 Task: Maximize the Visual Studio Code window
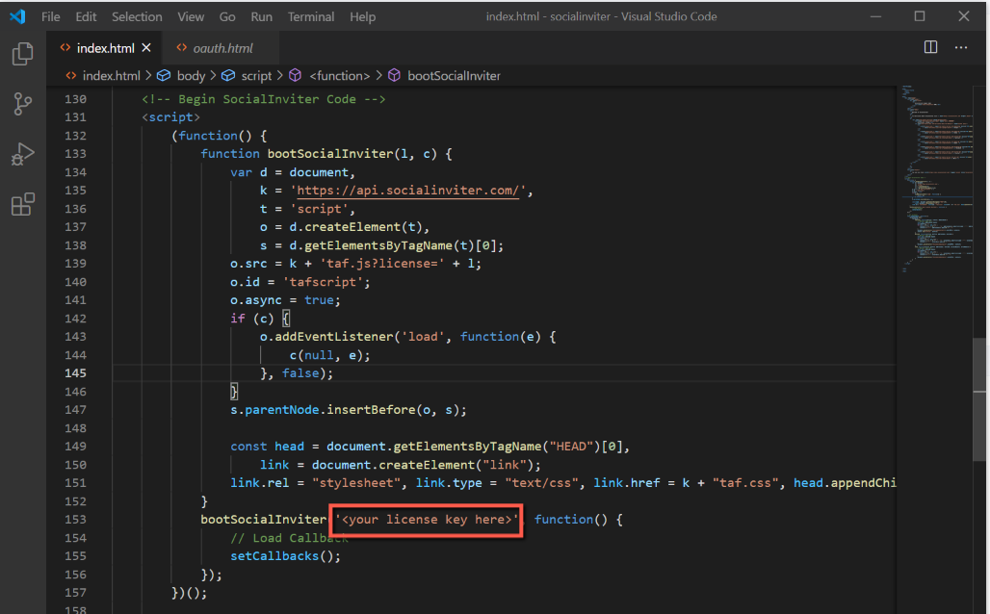click(920, 16)
